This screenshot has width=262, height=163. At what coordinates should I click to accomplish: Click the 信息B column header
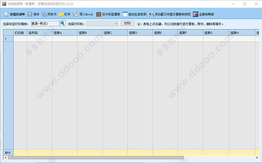(x=90, y=33)
